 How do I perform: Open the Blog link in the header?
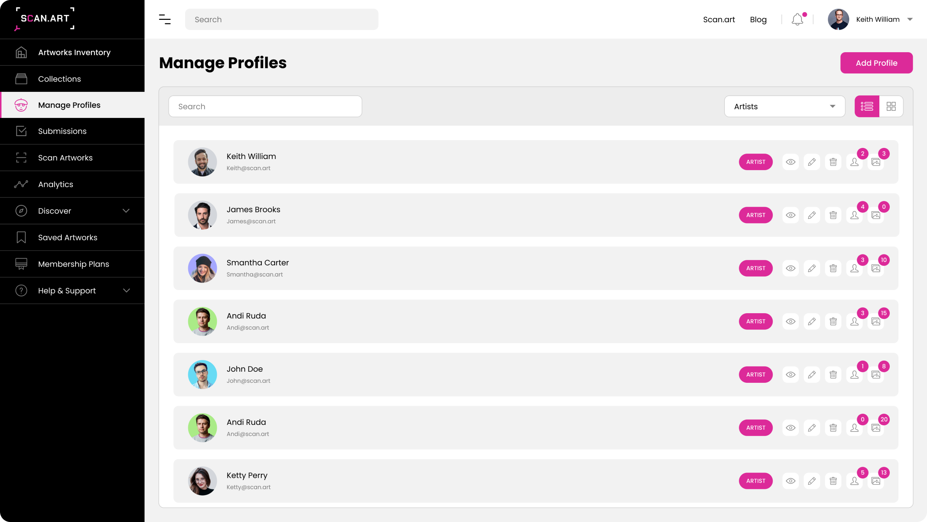tap(758, 19)
